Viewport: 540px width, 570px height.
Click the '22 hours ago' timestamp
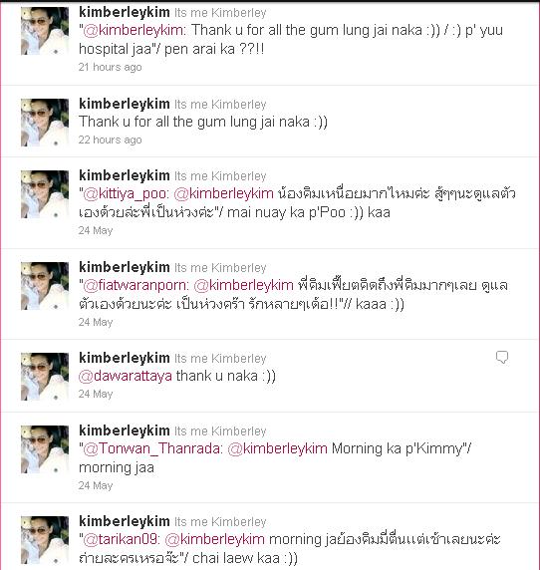click(111, 140)
